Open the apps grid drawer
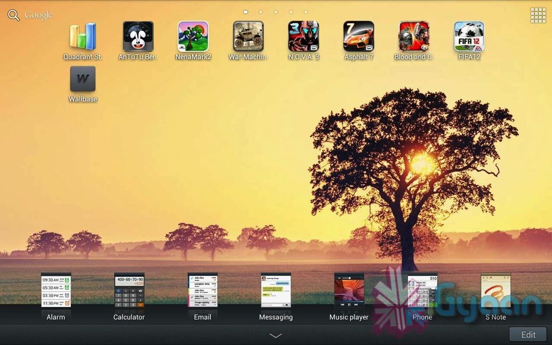This screenshot has width=552, height=345. click(538, 15)
